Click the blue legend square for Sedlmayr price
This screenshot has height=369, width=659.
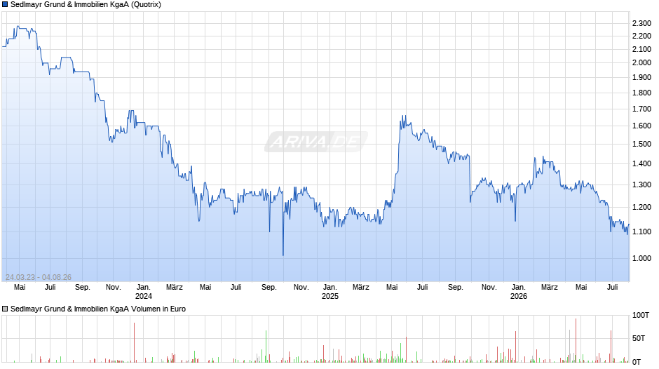click(x=5, y=5)
